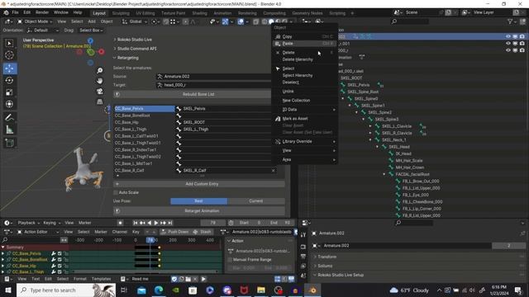Click the Target armature field

[215, 85]
